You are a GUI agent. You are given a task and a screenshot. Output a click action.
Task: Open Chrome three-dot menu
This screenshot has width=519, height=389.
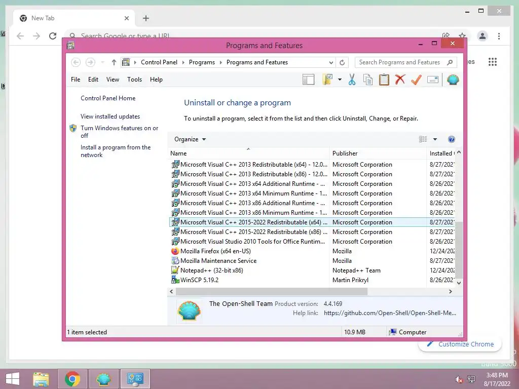click(499, 36)
